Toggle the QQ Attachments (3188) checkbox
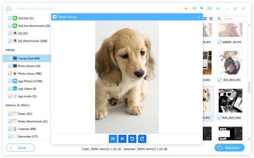Viewport: 254px width, 158px height. coord(10,41)
